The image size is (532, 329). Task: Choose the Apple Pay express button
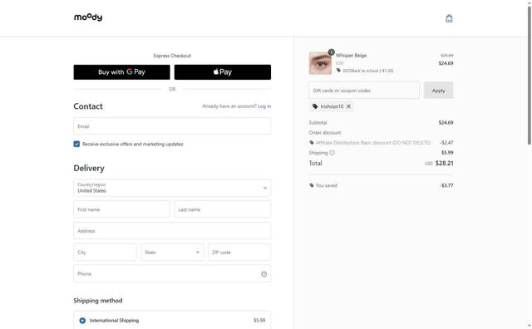(x=223, y=72)
